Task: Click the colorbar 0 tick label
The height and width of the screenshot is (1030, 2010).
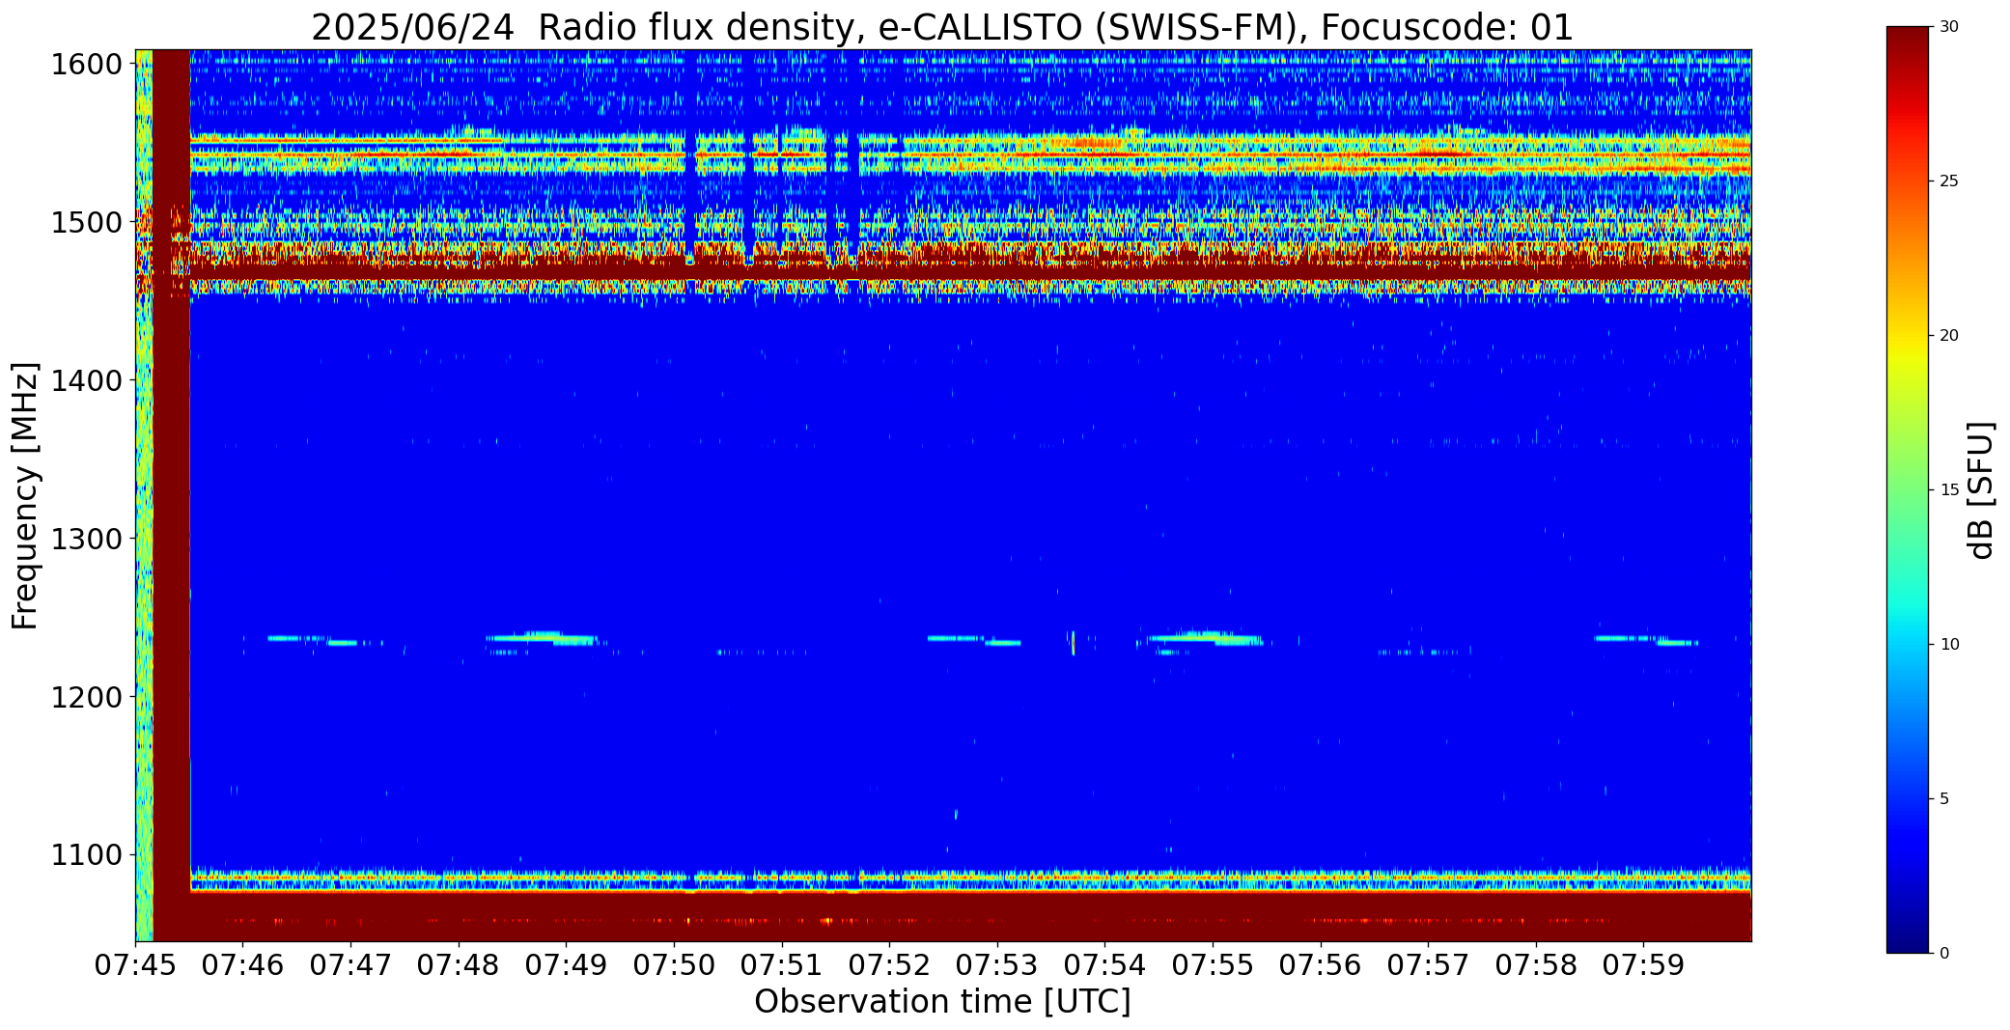Action: (1944, 954)
